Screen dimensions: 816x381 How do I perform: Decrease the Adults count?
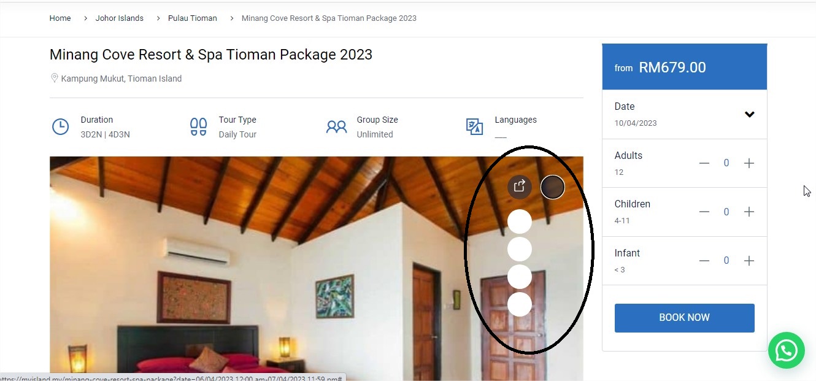pos(704,163)
